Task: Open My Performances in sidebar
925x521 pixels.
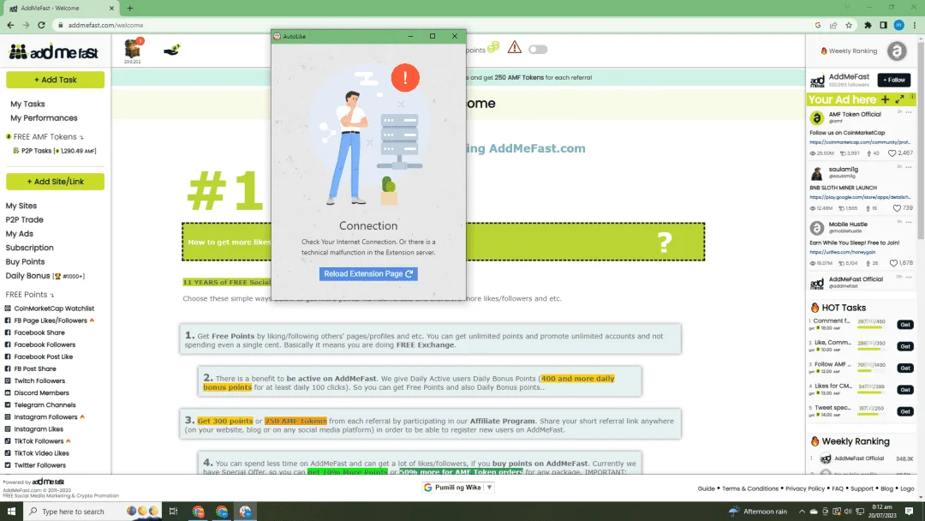Action: pos(44,118)
